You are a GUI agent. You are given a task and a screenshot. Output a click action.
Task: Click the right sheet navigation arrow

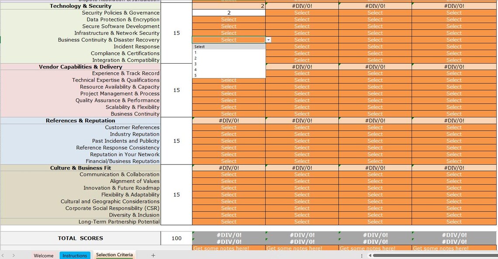coord(12,255)
